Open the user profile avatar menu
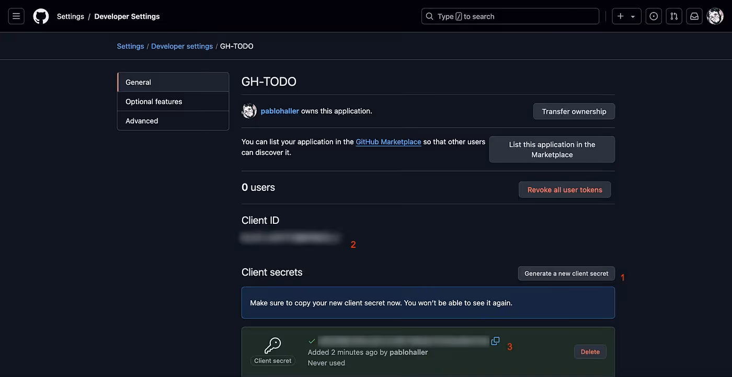The height and width of the screenshot is (377, 732). point(715,16)
